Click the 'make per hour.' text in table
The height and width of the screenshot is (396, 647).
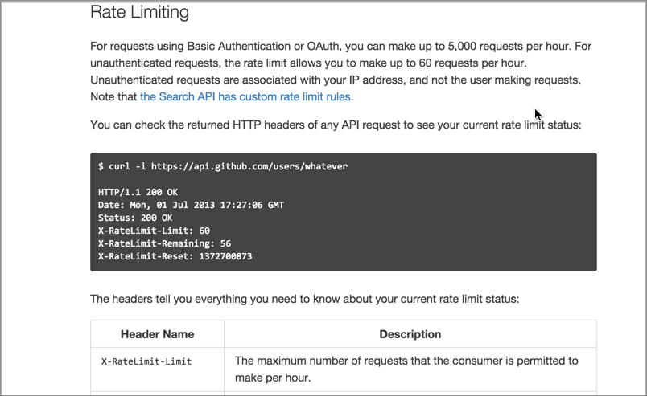point(273,378)
